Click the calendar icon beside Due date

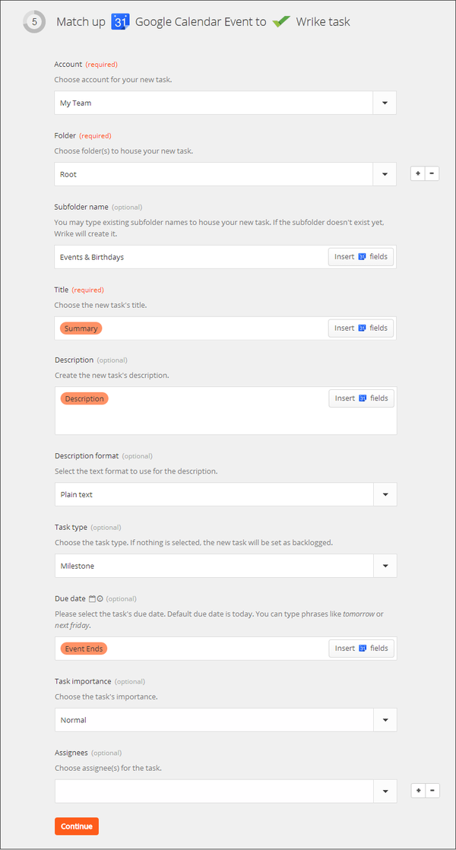(x=92, y=599)
